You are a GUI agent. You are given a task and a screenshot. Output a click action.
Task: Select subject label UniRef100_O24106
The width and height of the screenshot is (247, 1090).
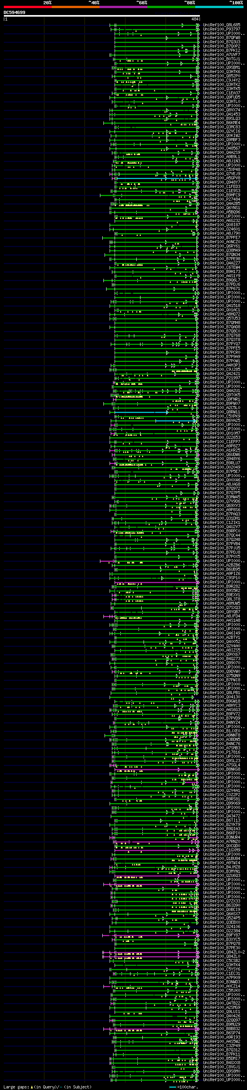point(222,927)
